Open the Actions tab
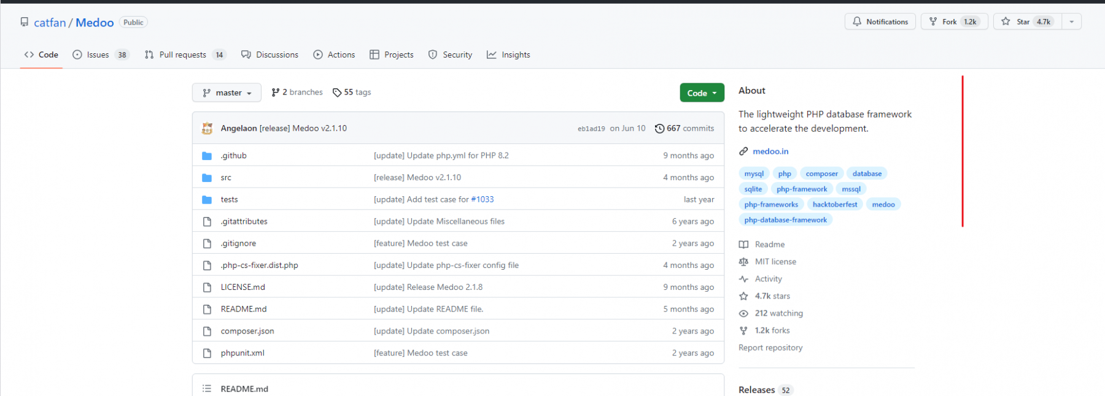The image size is (1105, 396). [334, 55]
